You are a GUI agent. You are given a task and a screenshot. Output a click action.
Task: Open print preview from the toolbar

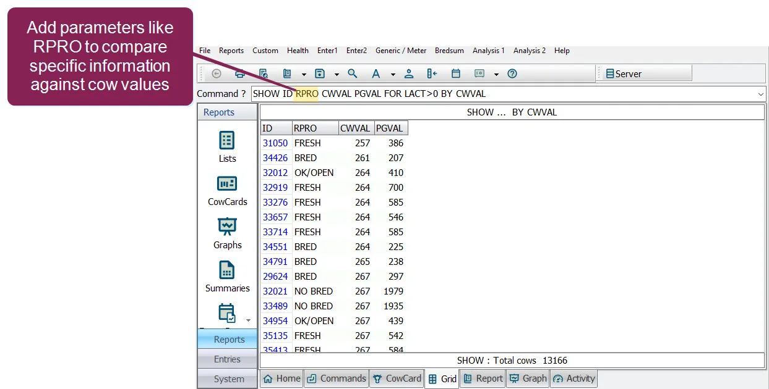[x=264, y=73]
